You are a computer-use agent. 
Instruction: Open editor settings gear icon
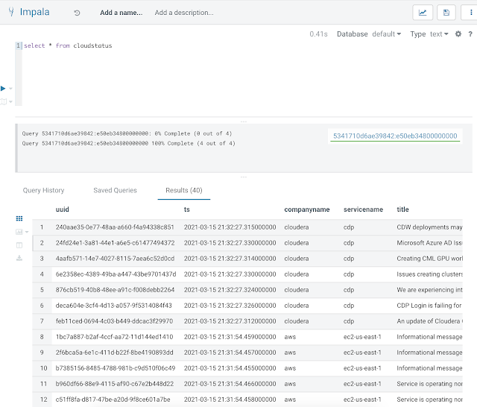[458, 34]
